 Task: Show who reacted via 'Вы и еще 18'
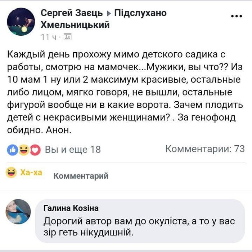pos(73,149)
